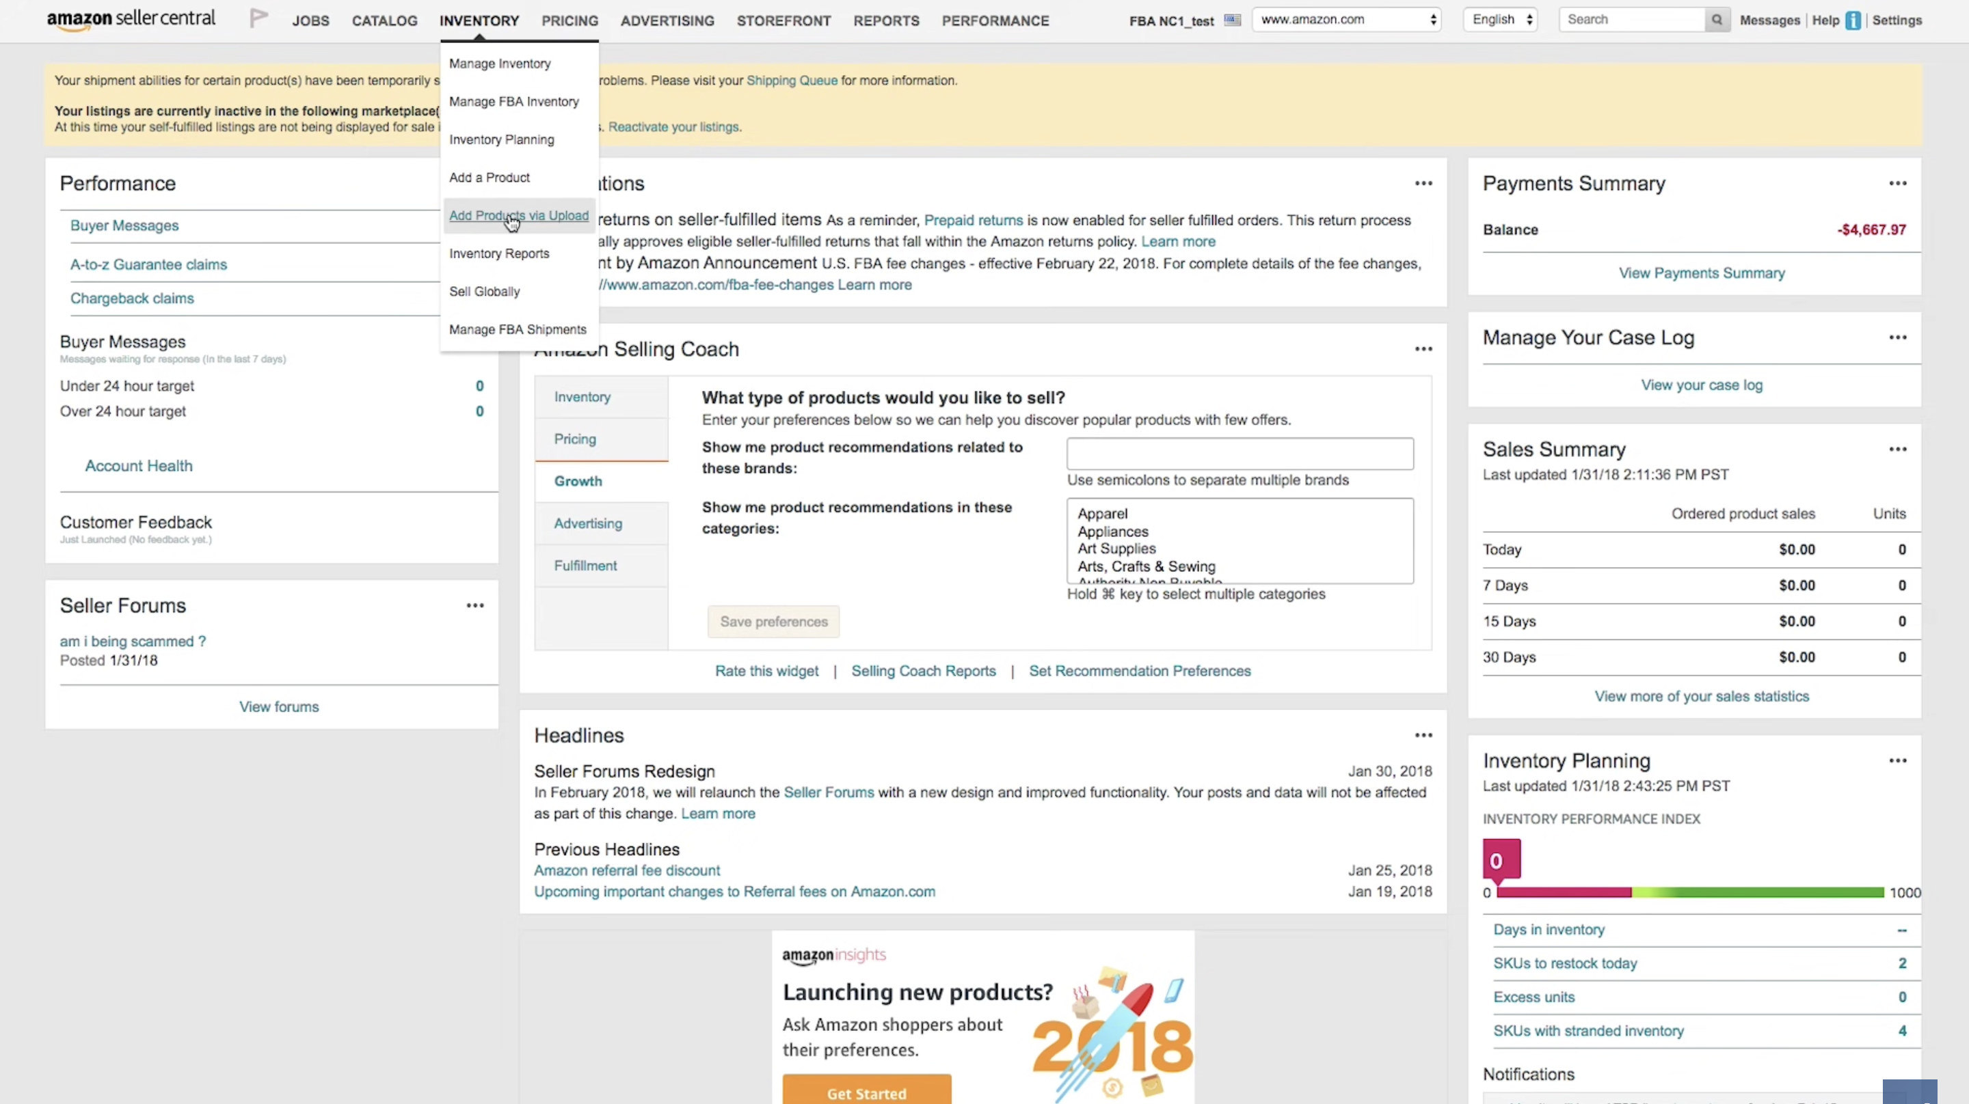Click the Save preferences button
The width and height of the screenshot is (1969, 1104).
tap(773, 622)
